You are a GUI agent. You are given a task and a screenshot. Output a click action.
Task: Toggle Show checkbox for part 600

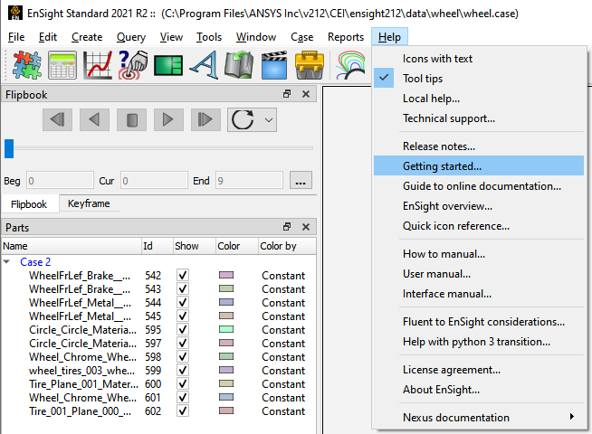coord(183,384)
